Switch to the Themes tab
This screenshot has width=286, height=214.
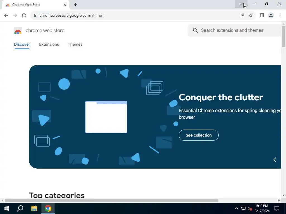tap(75, 44)
